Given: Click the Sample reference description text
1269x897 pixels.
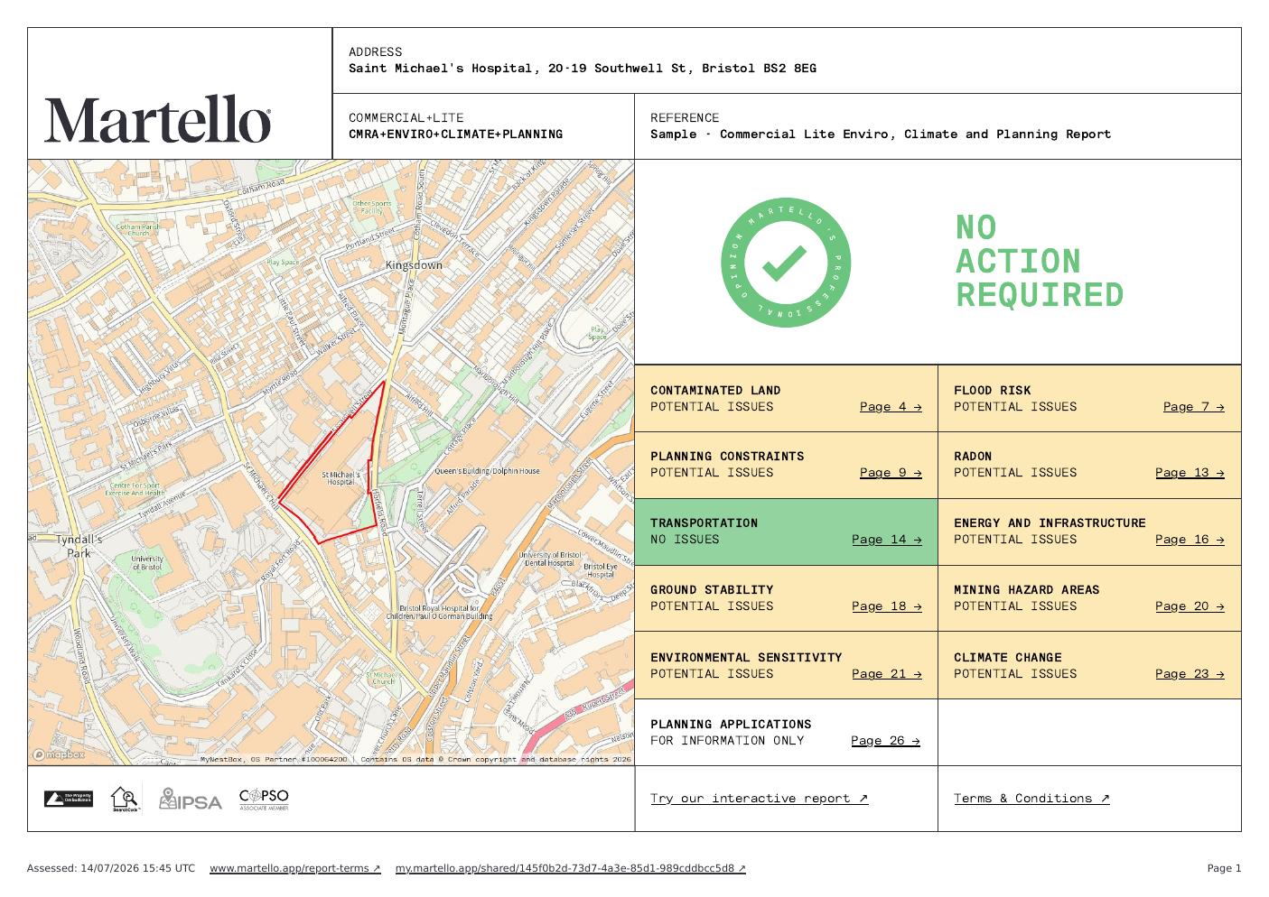Looking at the screenshot, I should [881, 134].
